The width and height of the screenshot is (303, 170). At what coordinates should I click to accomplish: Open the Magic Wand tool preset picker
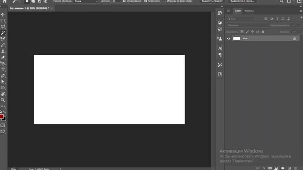pos(16,1)
